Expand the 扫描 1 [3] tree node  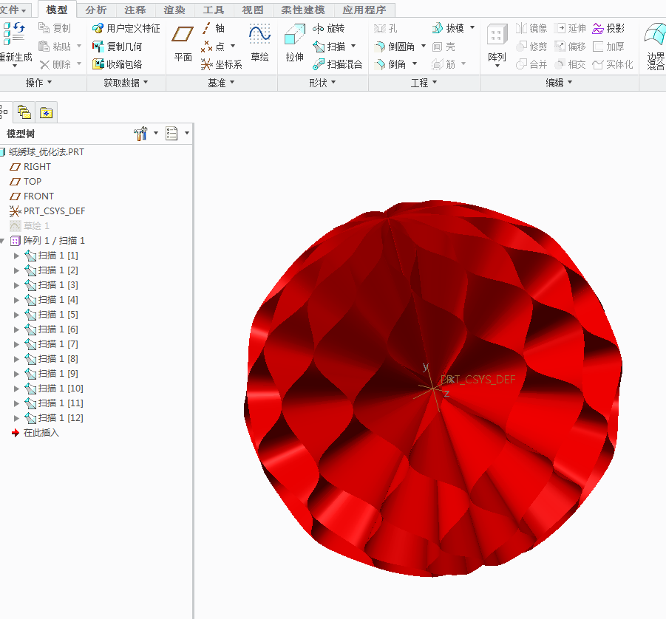[x=17, y=285]
